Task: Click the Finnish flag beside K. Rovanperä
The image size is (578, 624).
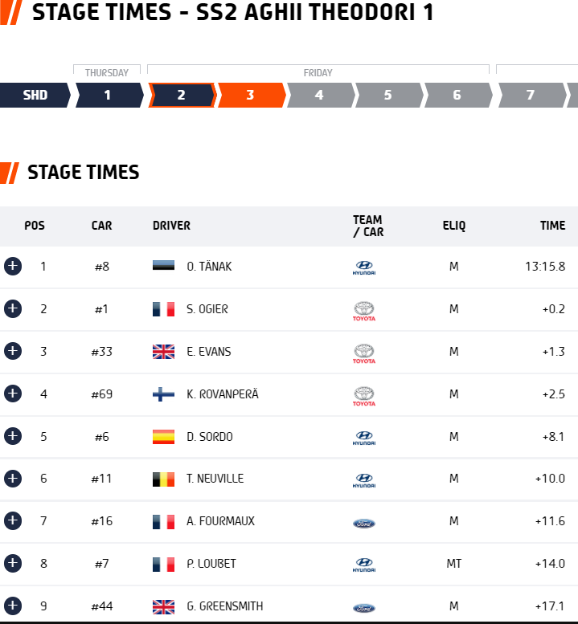Action: click(163, 394)
